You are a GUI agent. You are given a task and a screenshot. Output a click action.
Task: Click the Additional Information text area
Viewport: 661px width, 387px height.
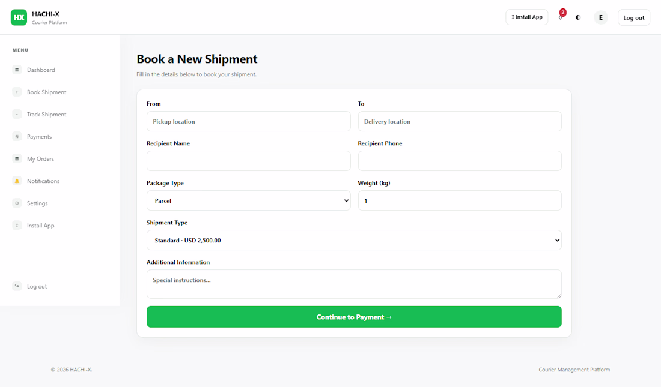tap(354, 284)
